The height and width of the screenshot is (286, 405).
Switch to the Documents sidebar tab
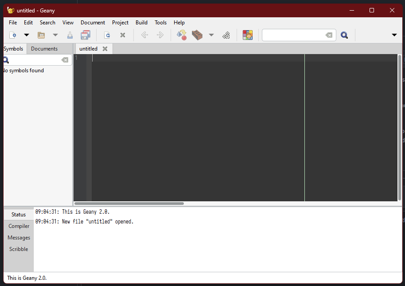(44, 48)
